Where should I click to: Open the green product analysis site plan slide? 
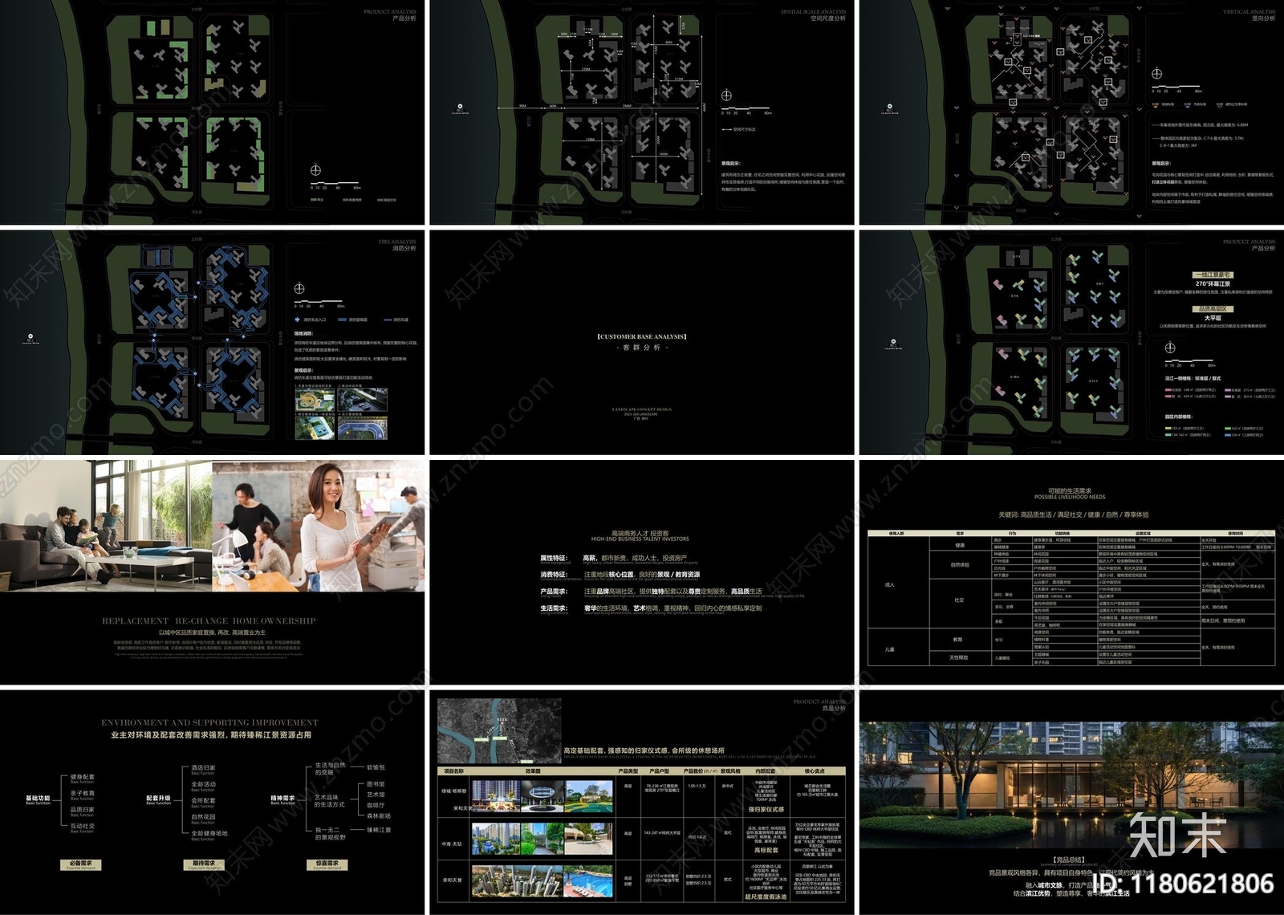click(x=212, y=112)
